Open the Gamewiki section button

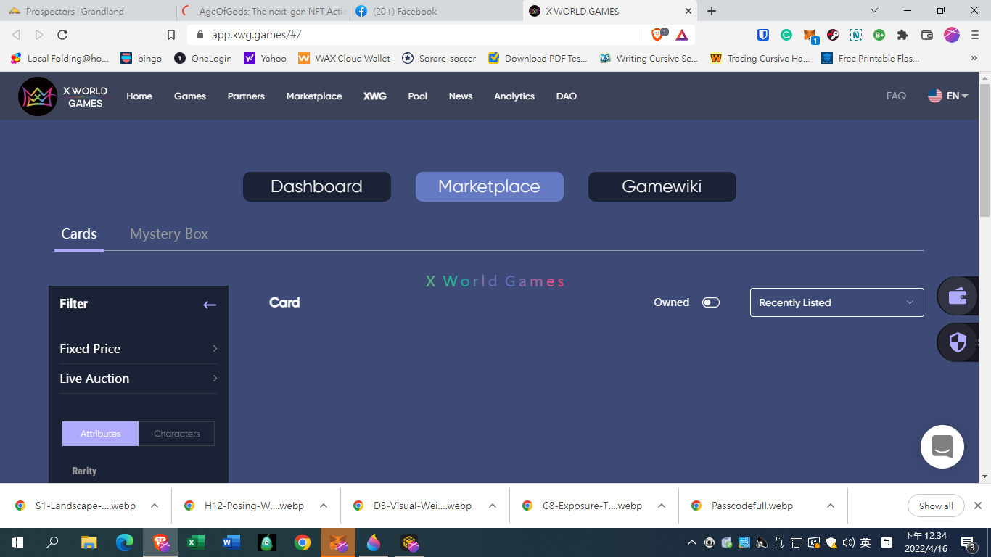point(662,186)
